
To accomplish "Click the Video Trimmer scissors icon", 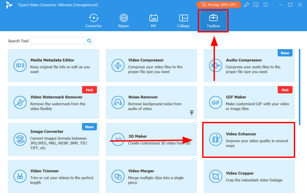I will [20, 176].
